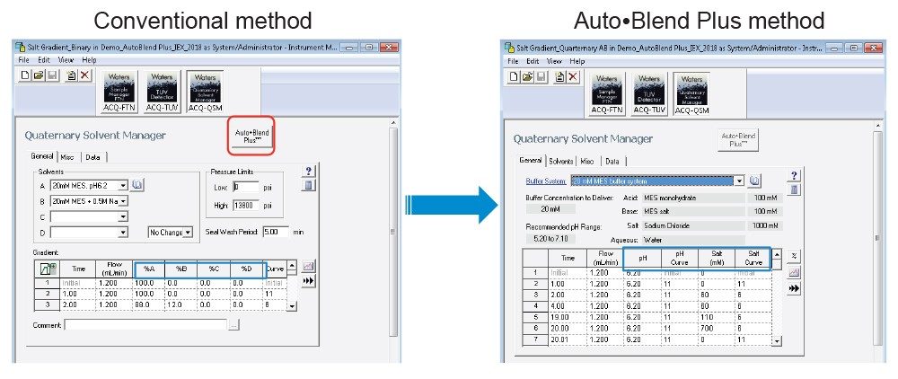Click triple-arrow icon beside Binary gradient table
Image resolution: width=898 pixels, height=379 pixels.
[x=308, y=281]
